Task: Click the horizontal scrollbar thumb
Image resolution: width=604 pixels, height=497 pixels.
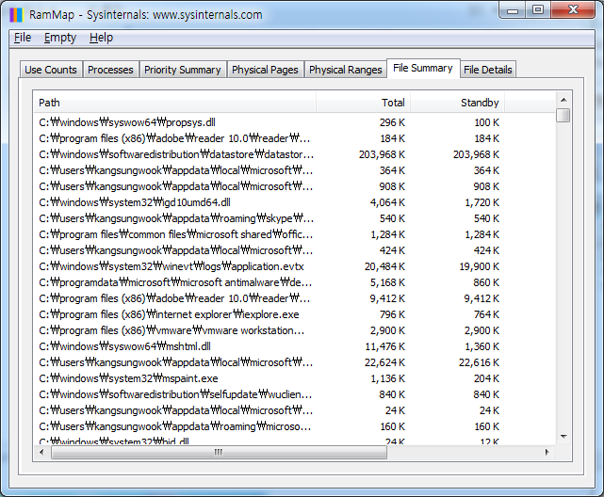Action: click(x=219, y=453)
